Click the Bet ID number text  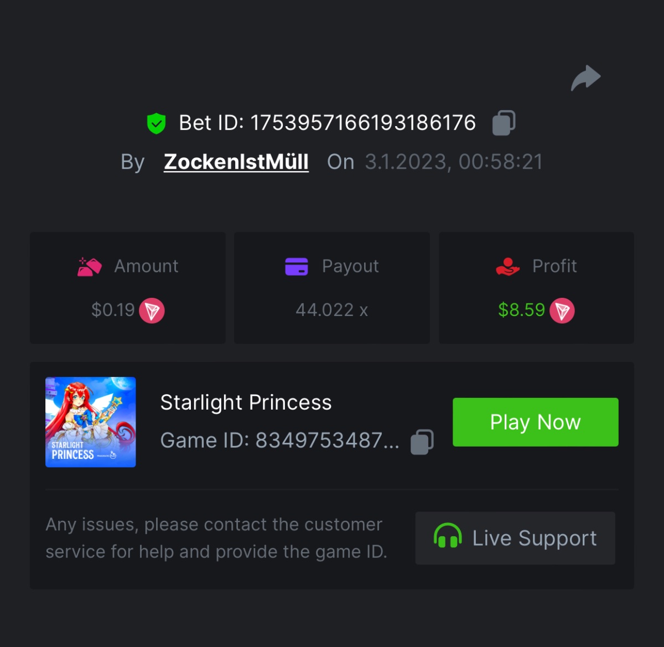363,123
